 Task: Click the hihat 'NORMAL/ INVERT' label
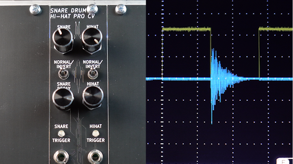93,64
